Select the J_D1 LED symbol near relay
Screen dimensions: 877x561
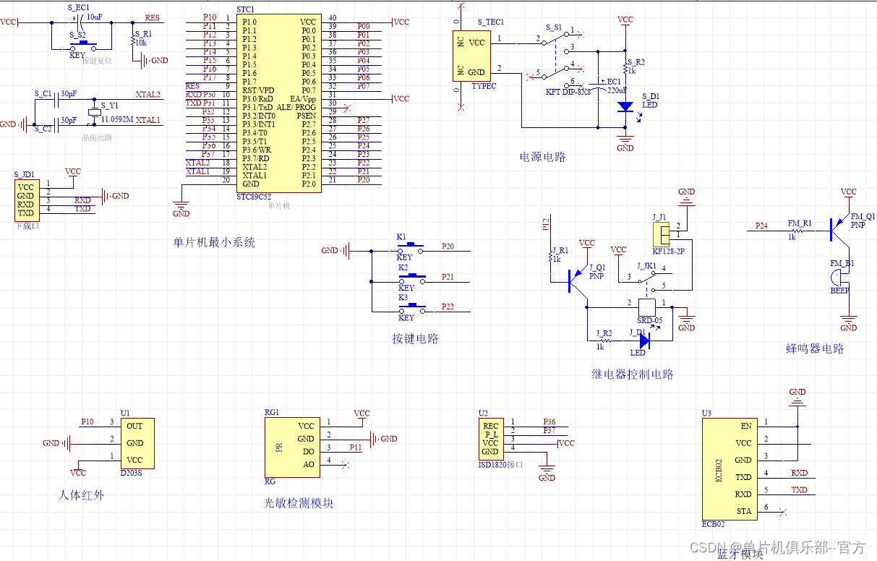643,340
